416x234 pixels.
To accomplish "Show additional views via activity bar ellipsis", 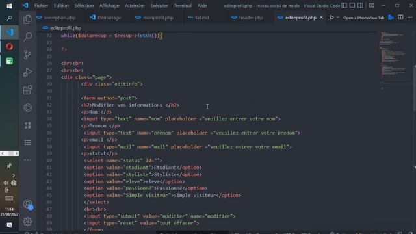I will (27, 160).
